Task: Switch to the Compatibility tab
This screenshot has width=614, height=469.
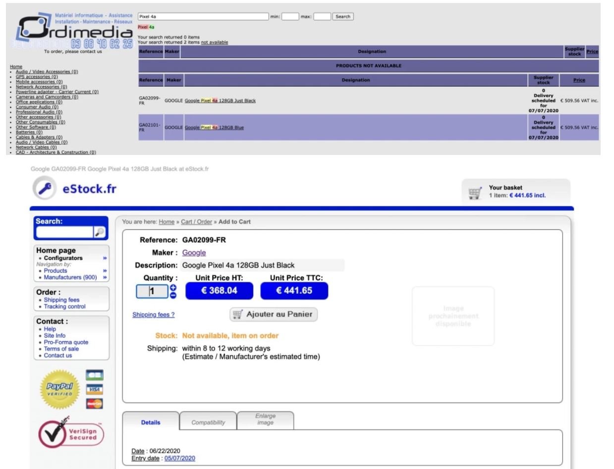Action: point(208,422)
